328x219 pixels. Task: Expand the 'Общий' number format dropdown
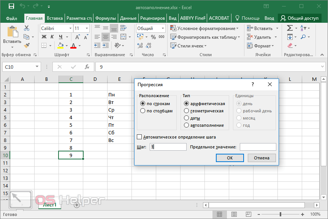(163, 28)
